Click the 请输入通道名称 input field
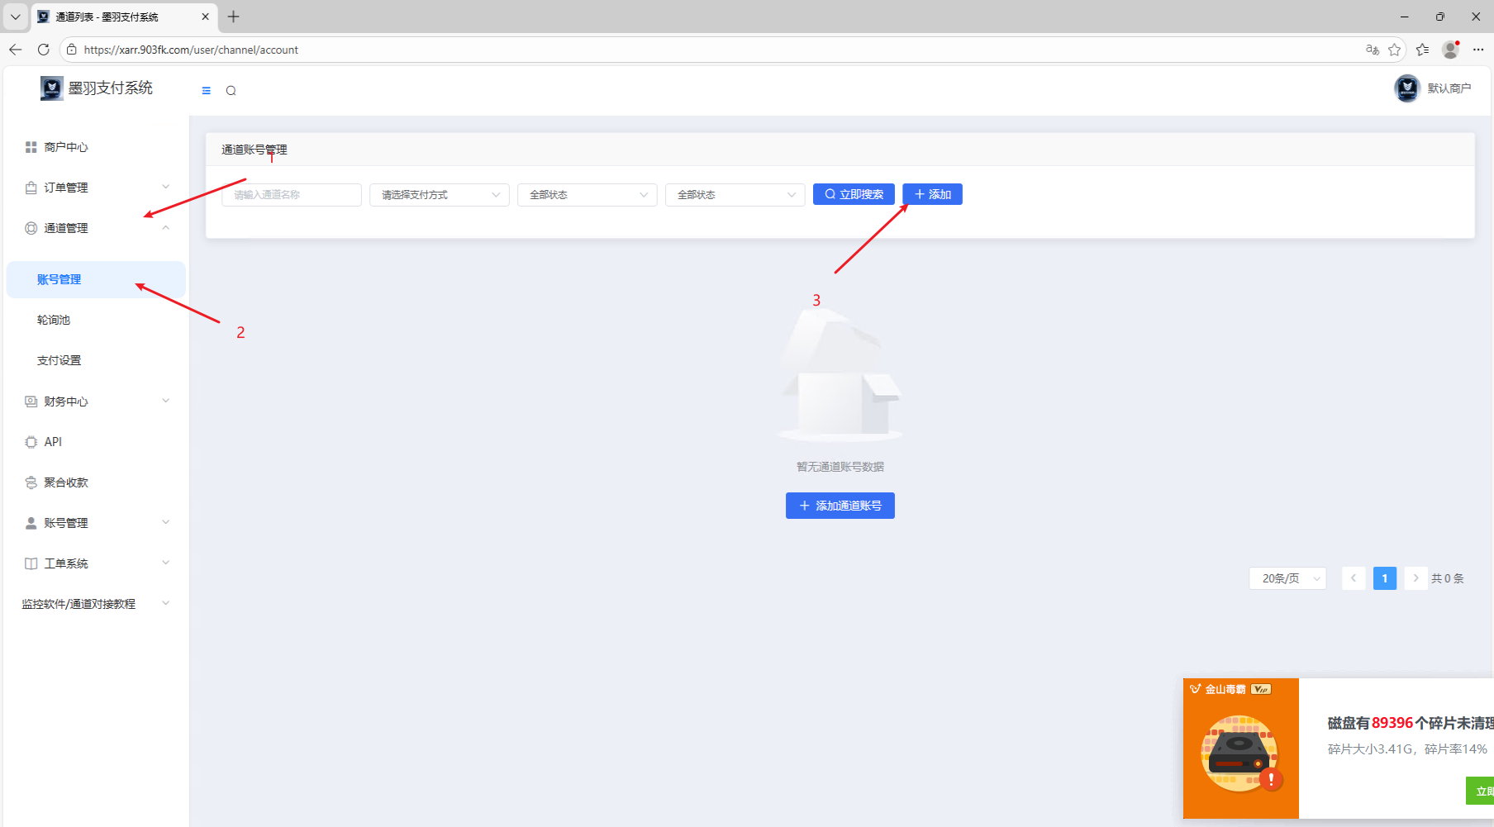The image size is (1494, 827). point(291,195)
